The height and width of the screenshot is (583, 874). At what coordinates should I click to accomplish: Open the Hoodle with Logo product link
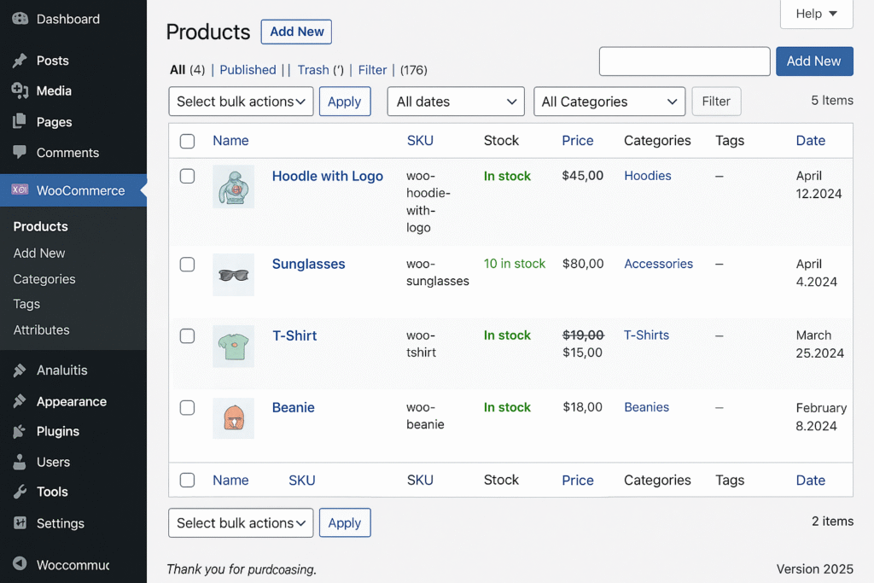[327, 176]
